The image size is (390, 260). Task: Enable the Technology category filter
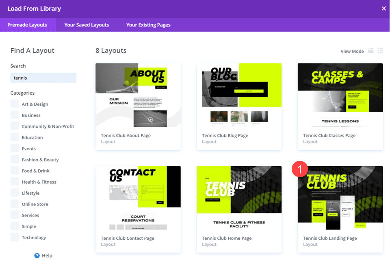point(15,237)
